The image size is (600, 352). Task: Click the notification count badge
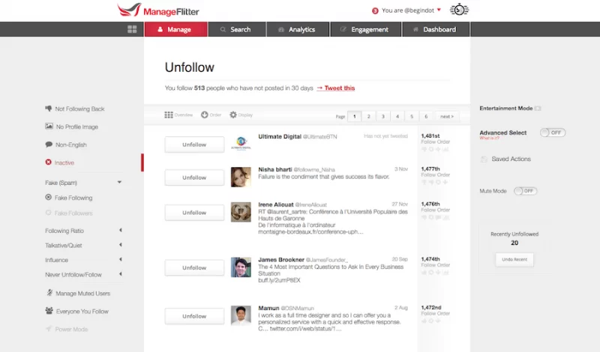pos(375,10)
